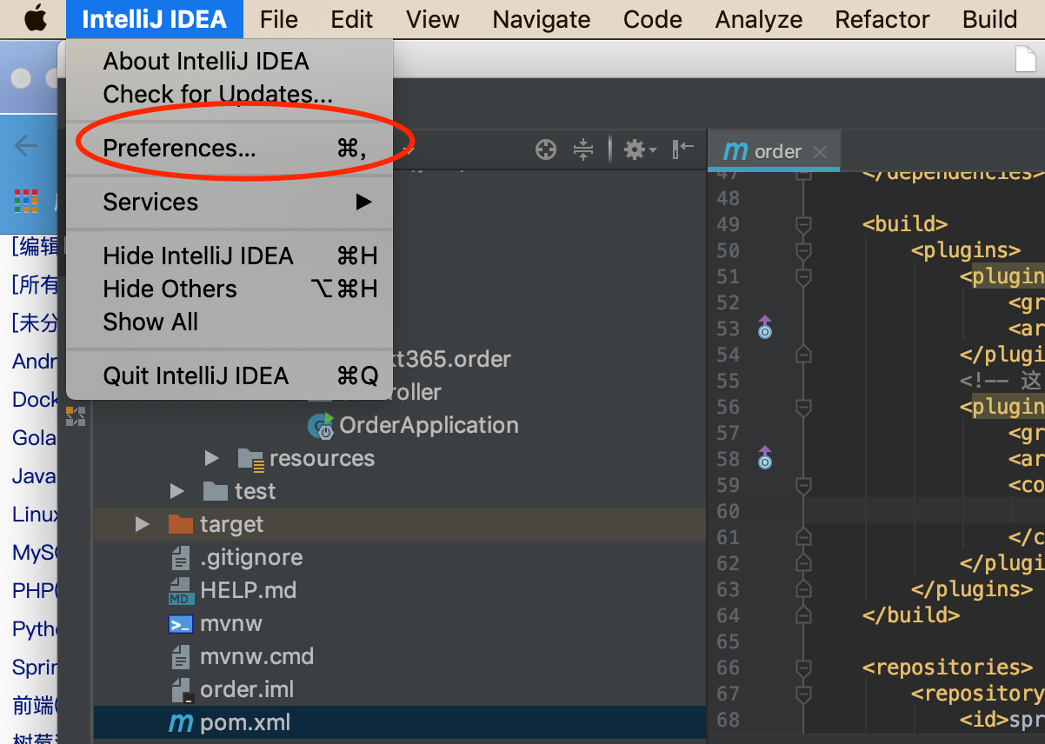Viewport: 1045px width, 744px height.
Task: Click the HELP.md markdown file icon
Action: tap(181, 591)
